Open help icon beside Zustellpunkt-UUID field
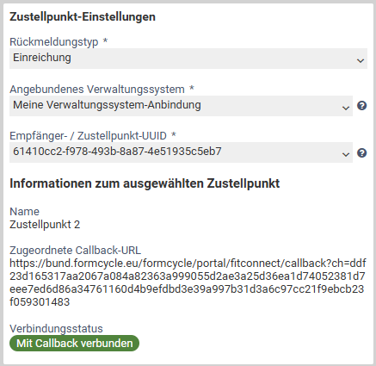This screenshot has height=366, width=376. click(361, 152)
